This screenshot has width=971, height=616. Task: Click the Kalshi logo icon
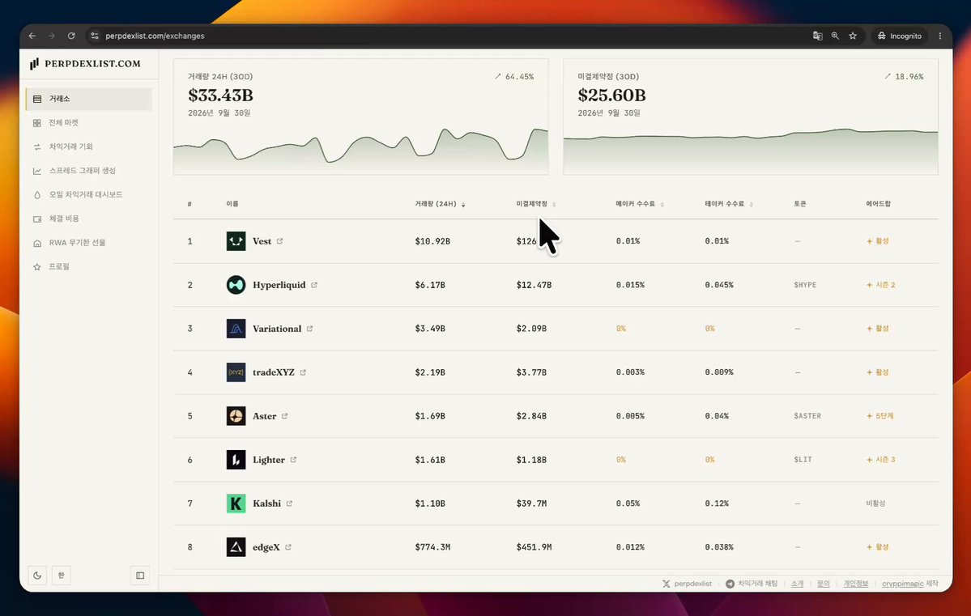(236, 503)
